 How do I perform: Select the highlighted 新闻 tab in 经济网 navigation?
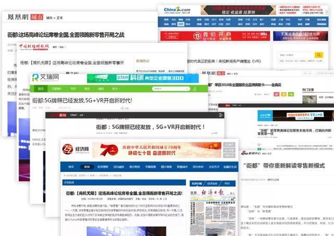click(87, 167)
